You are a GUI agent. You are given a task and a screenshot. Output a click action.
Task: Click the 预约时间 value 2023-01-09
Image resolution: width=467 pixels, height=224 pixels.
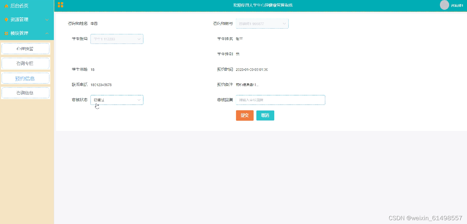point(252,69)
